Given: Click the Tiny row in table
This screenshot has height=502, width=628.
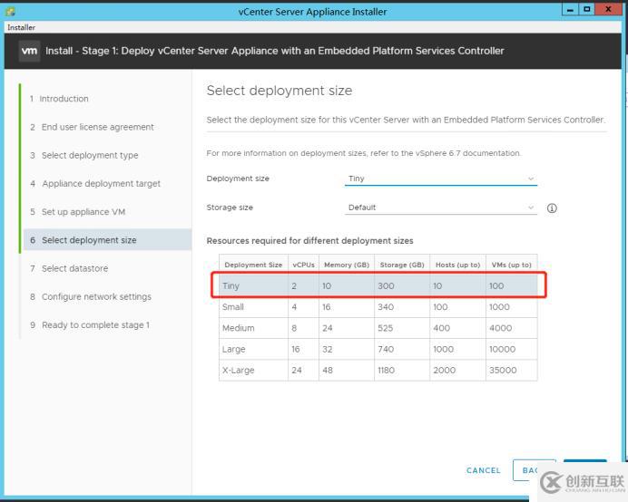Looking at the screenshot, I should [378, 285].
